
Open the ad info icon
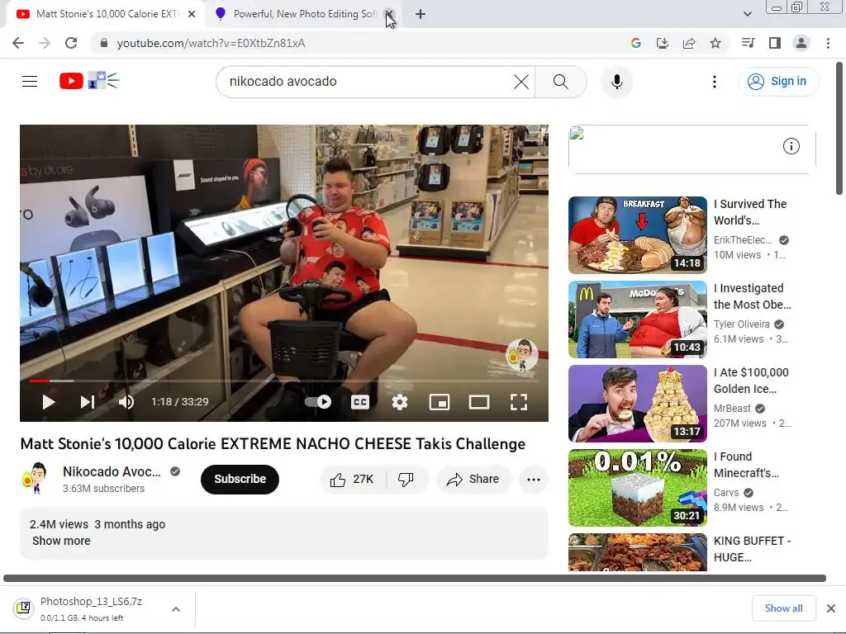pyautogui.click(x=791, y=146)
